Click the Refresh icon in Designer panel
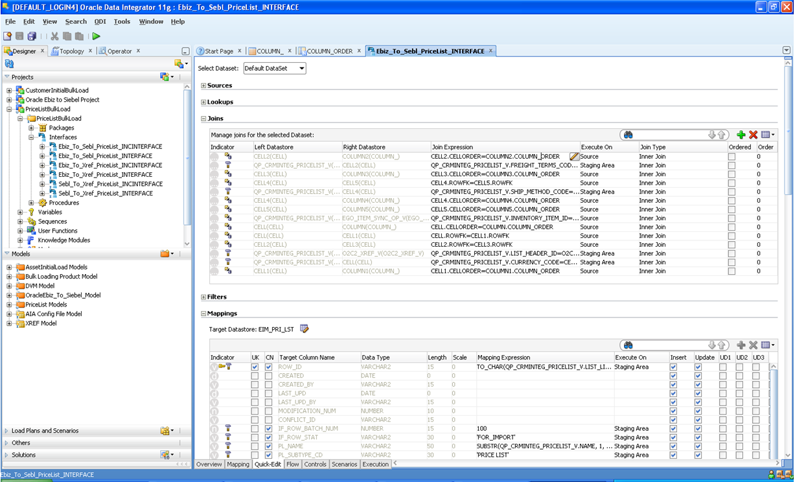The image size is (795, 482). tap(9, 63)
